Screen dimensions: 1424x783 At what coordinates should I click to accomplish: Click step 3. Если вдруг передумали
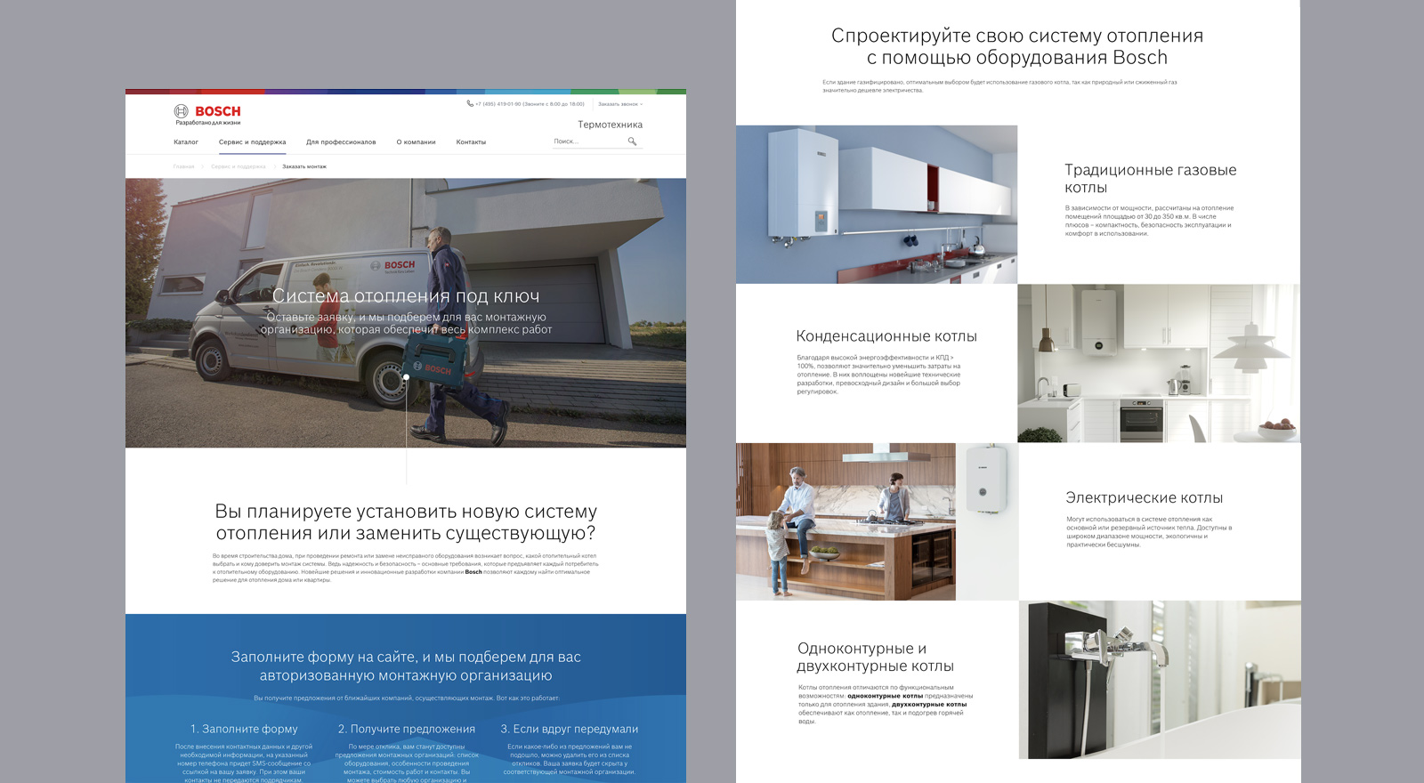[570, 729]
